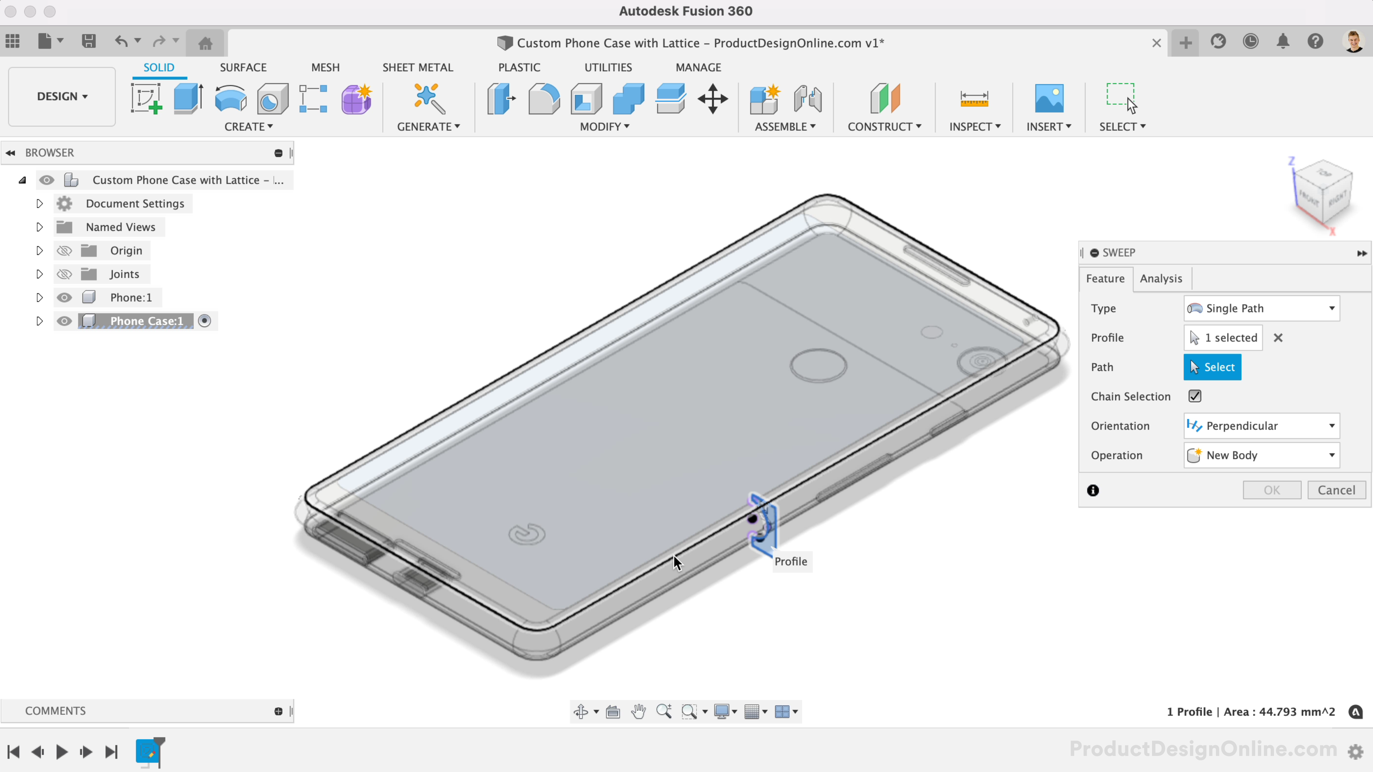Hide the Phone:1 component visibility
This screenshot has width=1373, height=772.
(64, 297)
